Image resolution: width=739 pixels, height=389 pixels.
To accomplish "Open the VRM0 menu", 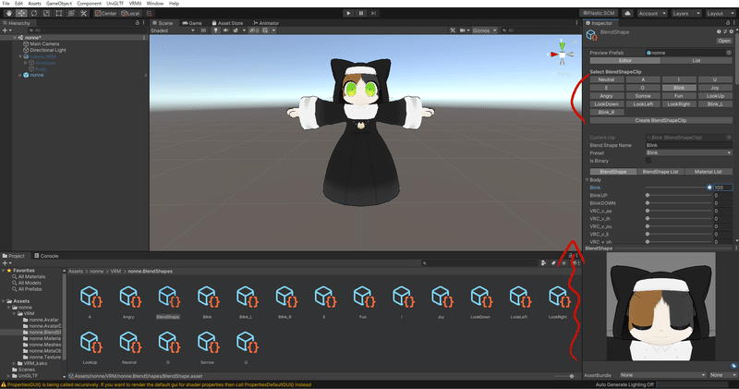I will (x=135, y=4).
